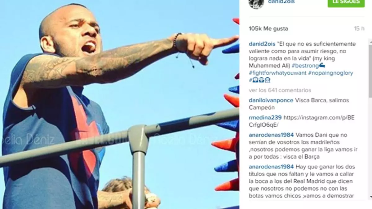View the 105k Me gusta likes list
Viewport: 372px width, 209px height.
[x=268, y=28]
